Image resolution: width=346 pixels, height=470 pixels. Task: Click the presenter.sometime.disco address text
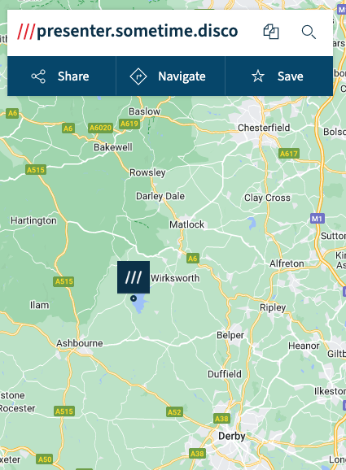coord(137,31)
